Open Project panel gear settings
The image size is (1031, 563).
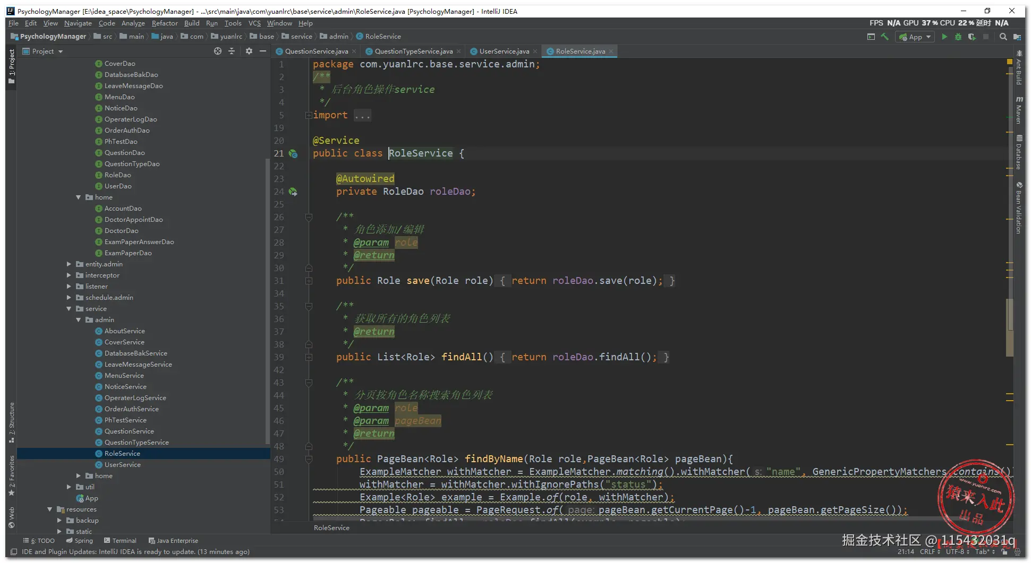coord(249,51)
